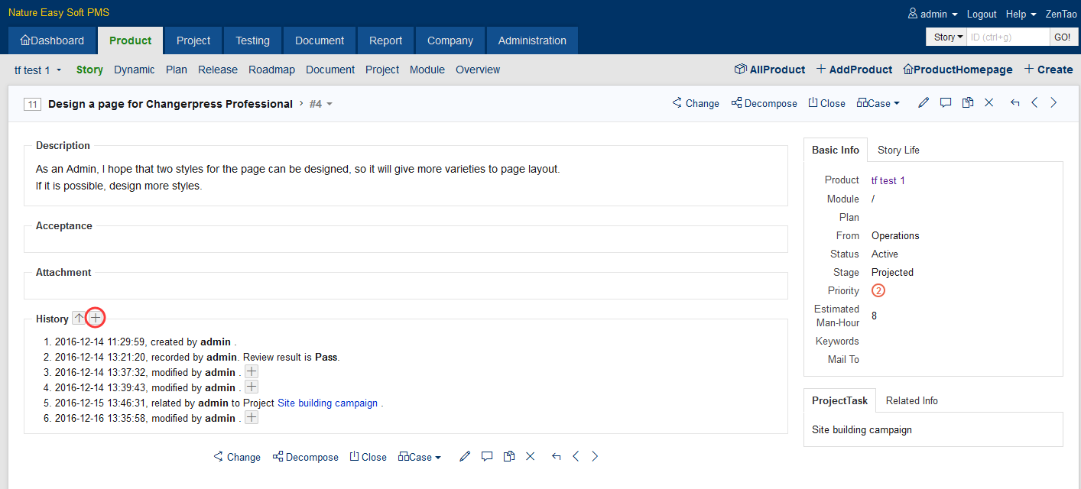Click the pencil edit icon in top toolbar
This screenshot has height=489, width=1081.
924,103
